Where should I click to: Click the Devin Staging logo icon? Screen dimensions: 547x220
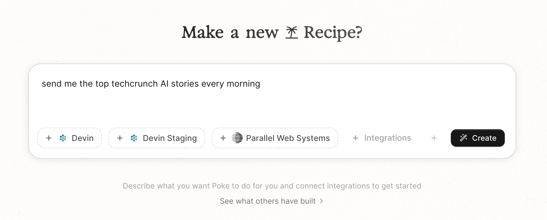[134, 138]
